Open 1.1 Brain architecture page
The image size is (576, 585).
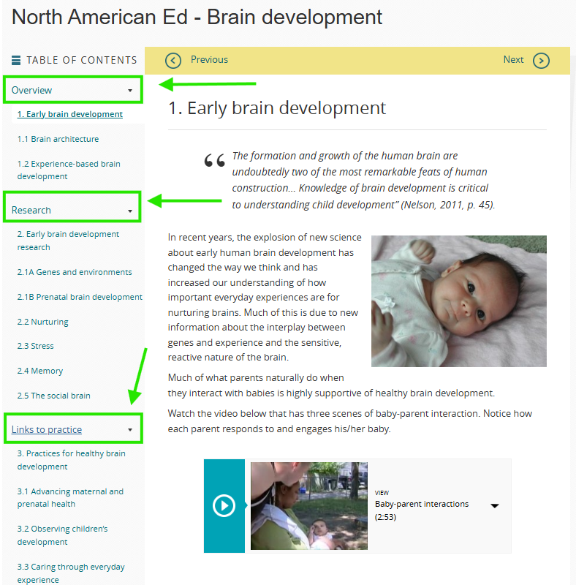pos(58,139)
